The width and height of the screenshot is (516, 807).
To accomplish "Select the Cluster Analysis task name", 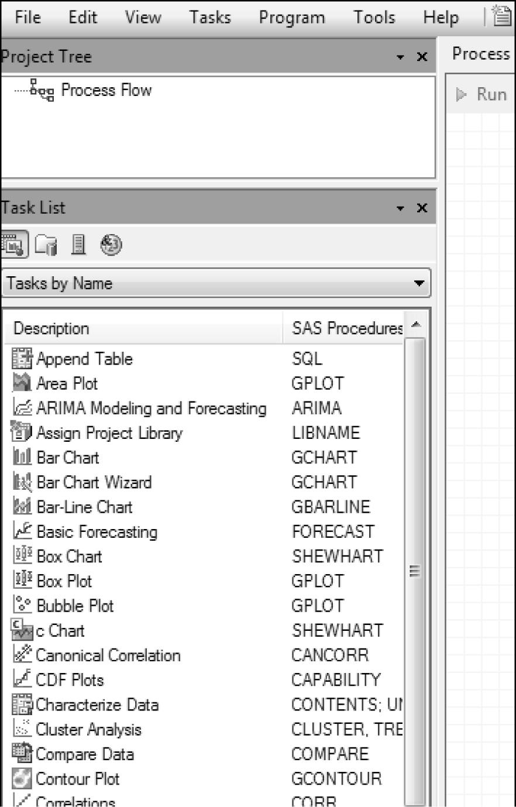I will [88, 730].
